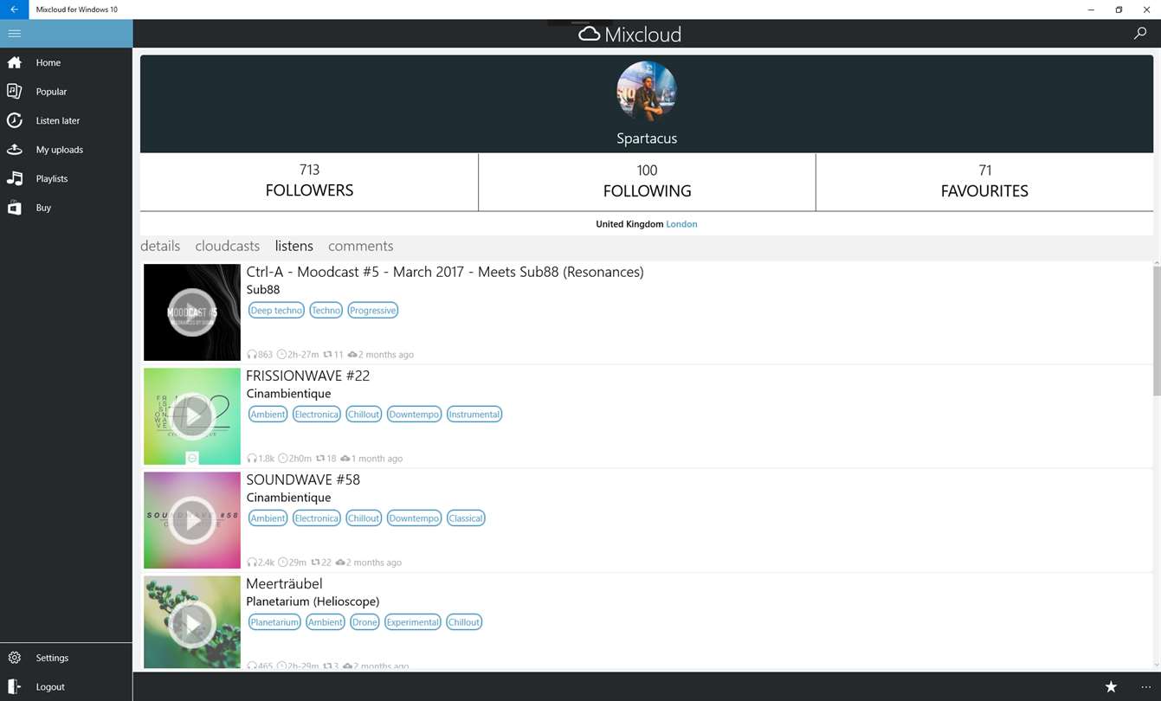1161x701 pixels.
Task: Play SOUNDWAVE #58 cloudcast
Action: [192, 520]
